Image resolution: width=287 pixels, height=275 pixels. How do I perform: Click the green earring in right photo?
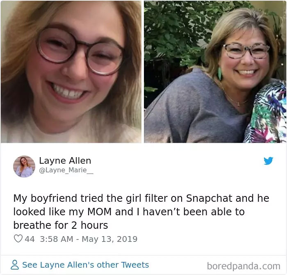219,74
